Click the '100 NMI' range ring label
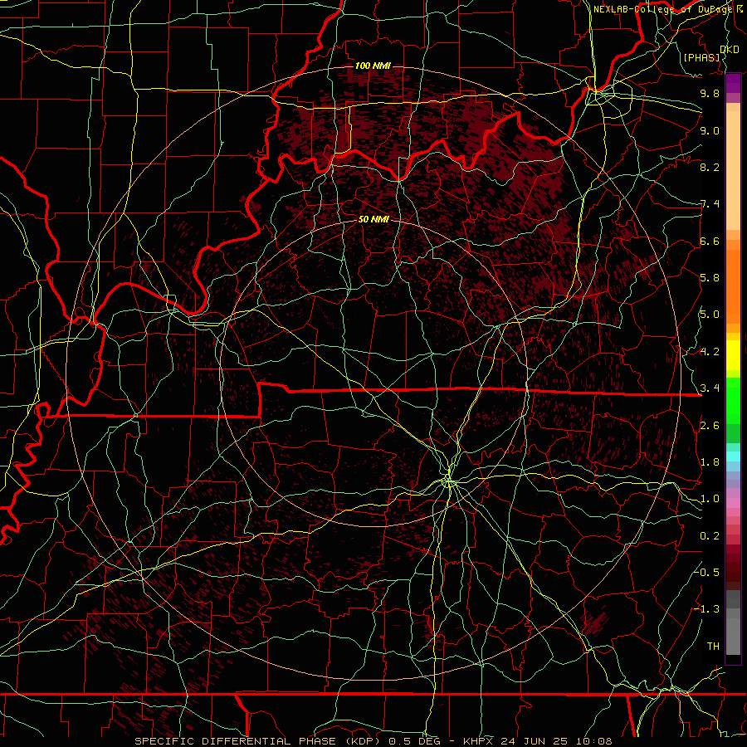 point(373,66)
